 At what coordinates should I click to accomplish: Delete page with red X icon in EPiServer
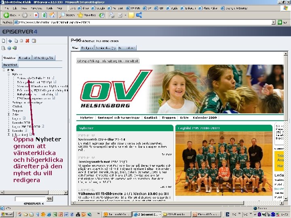(27, 41)
